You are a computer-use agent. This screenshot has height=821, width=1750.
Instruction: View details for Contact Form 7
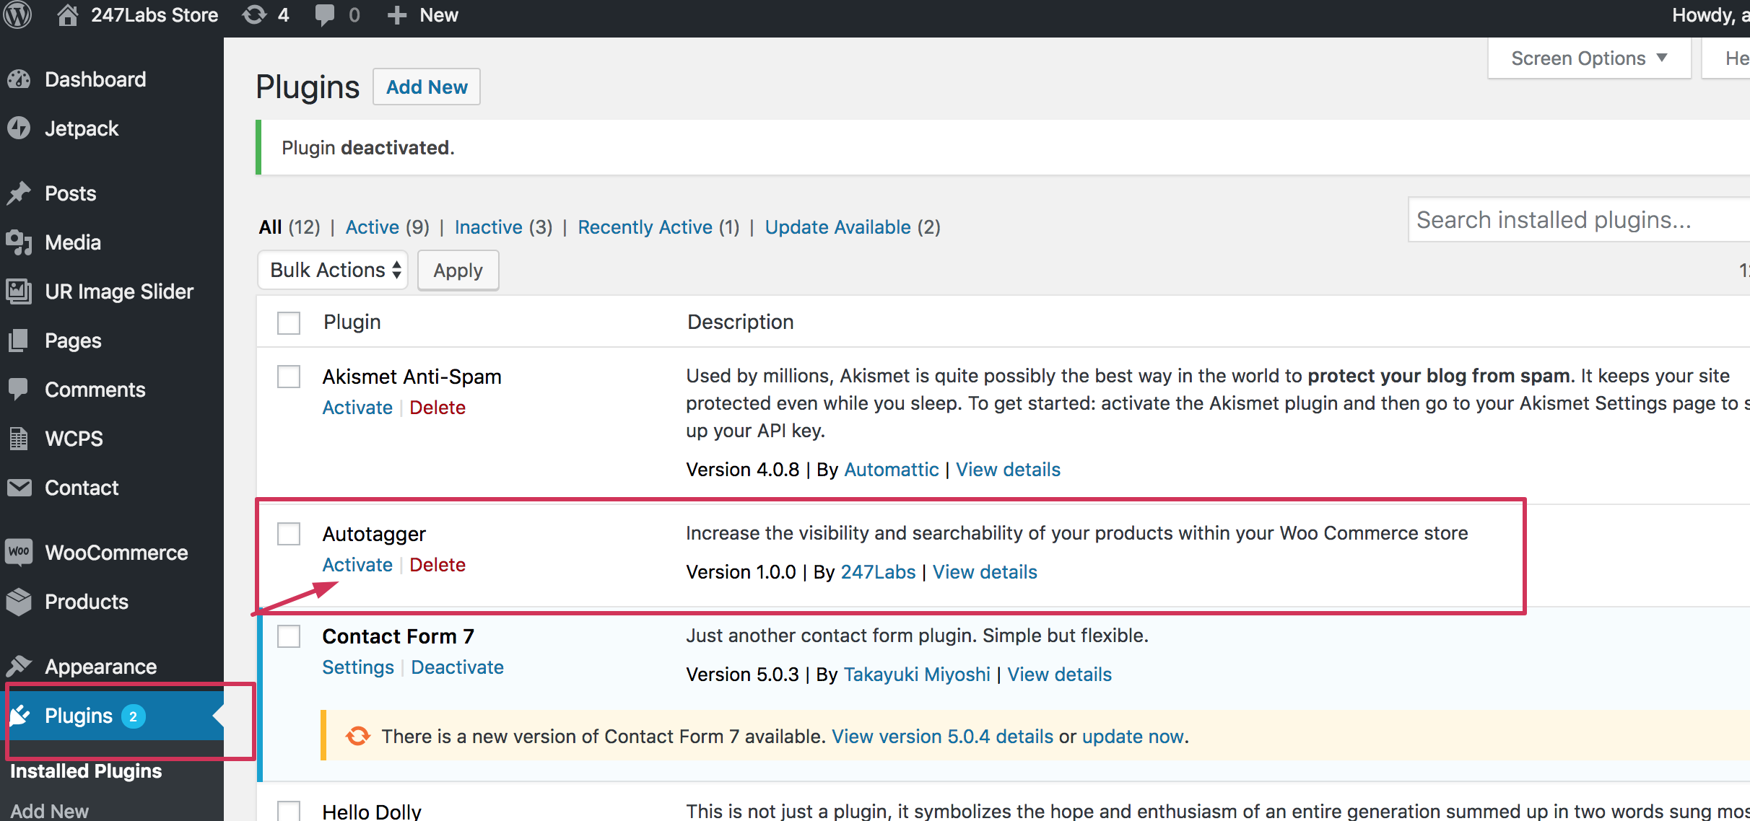[x=1059, y=675]
